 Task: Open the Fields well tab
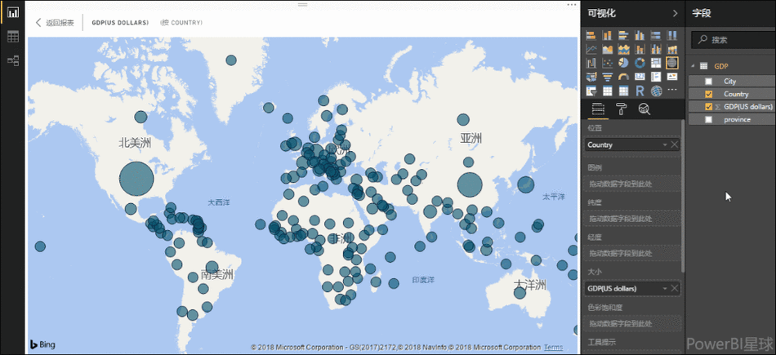click(598, 109)
